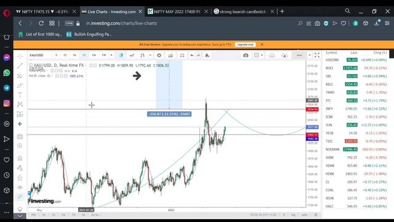Open Telegram in Opera sidebar
This screenshot has width=394, height=222.
7,88
